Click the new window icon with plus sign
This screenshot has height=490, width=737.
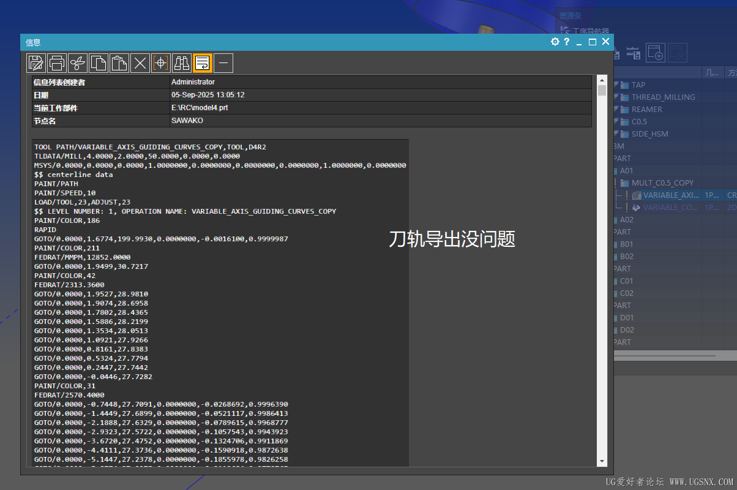point(656,53)
